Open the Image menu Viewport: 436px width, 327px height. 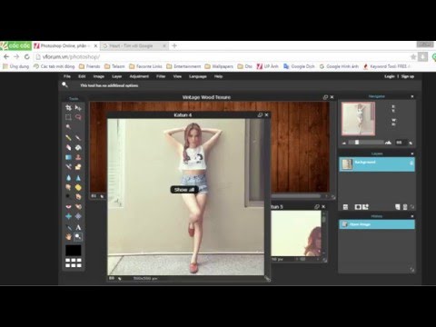click(x=99, y=76)
